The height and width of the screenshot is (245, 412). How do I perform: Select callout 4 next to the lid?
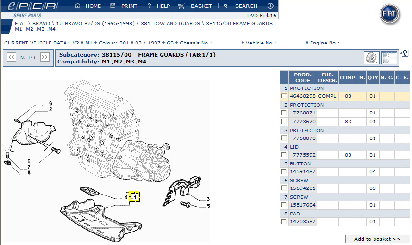[x=126, y=197]
